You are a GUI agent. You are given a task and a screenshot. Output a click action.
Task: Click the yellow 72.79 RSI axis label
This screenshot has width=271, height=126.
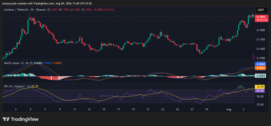[x=260, y=87]
